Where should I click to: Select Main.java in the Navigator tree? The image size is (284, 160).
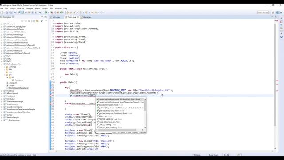click(x=19, y=80)
